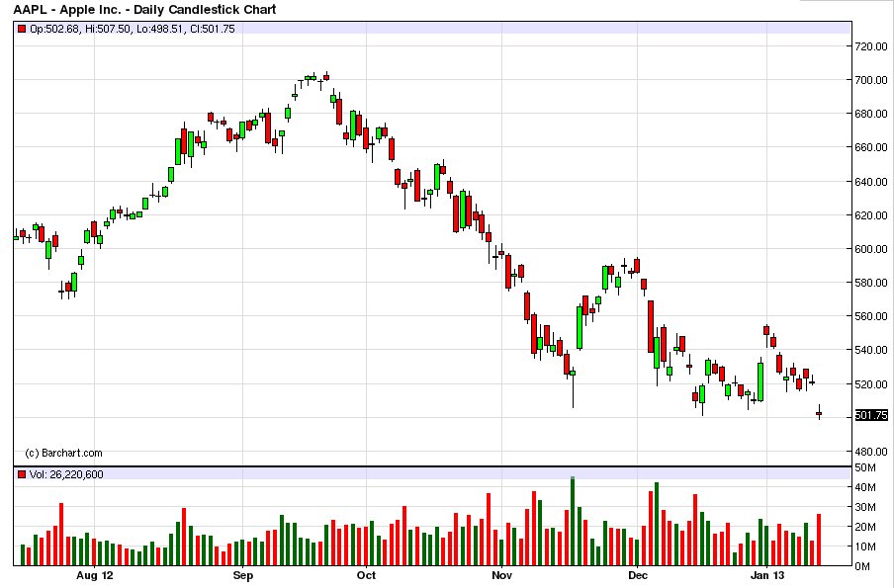Click the tallest volume bar in mid-November
Screen dimensions: 894x588
tap(573, 522)
